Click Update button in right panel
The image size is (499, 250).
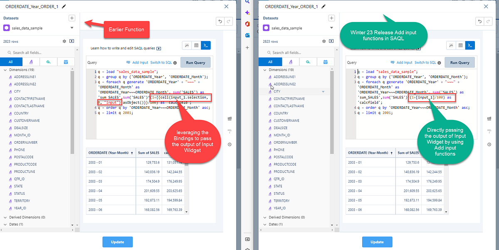(x=377, y=242)
